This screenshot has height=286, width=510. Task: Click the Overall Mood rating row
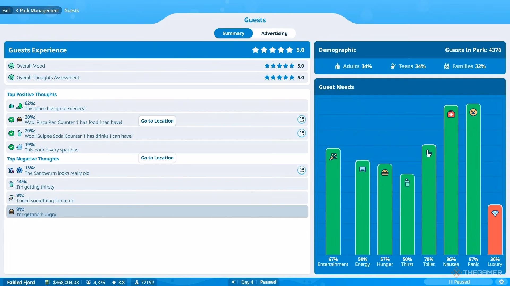[157, 66]
